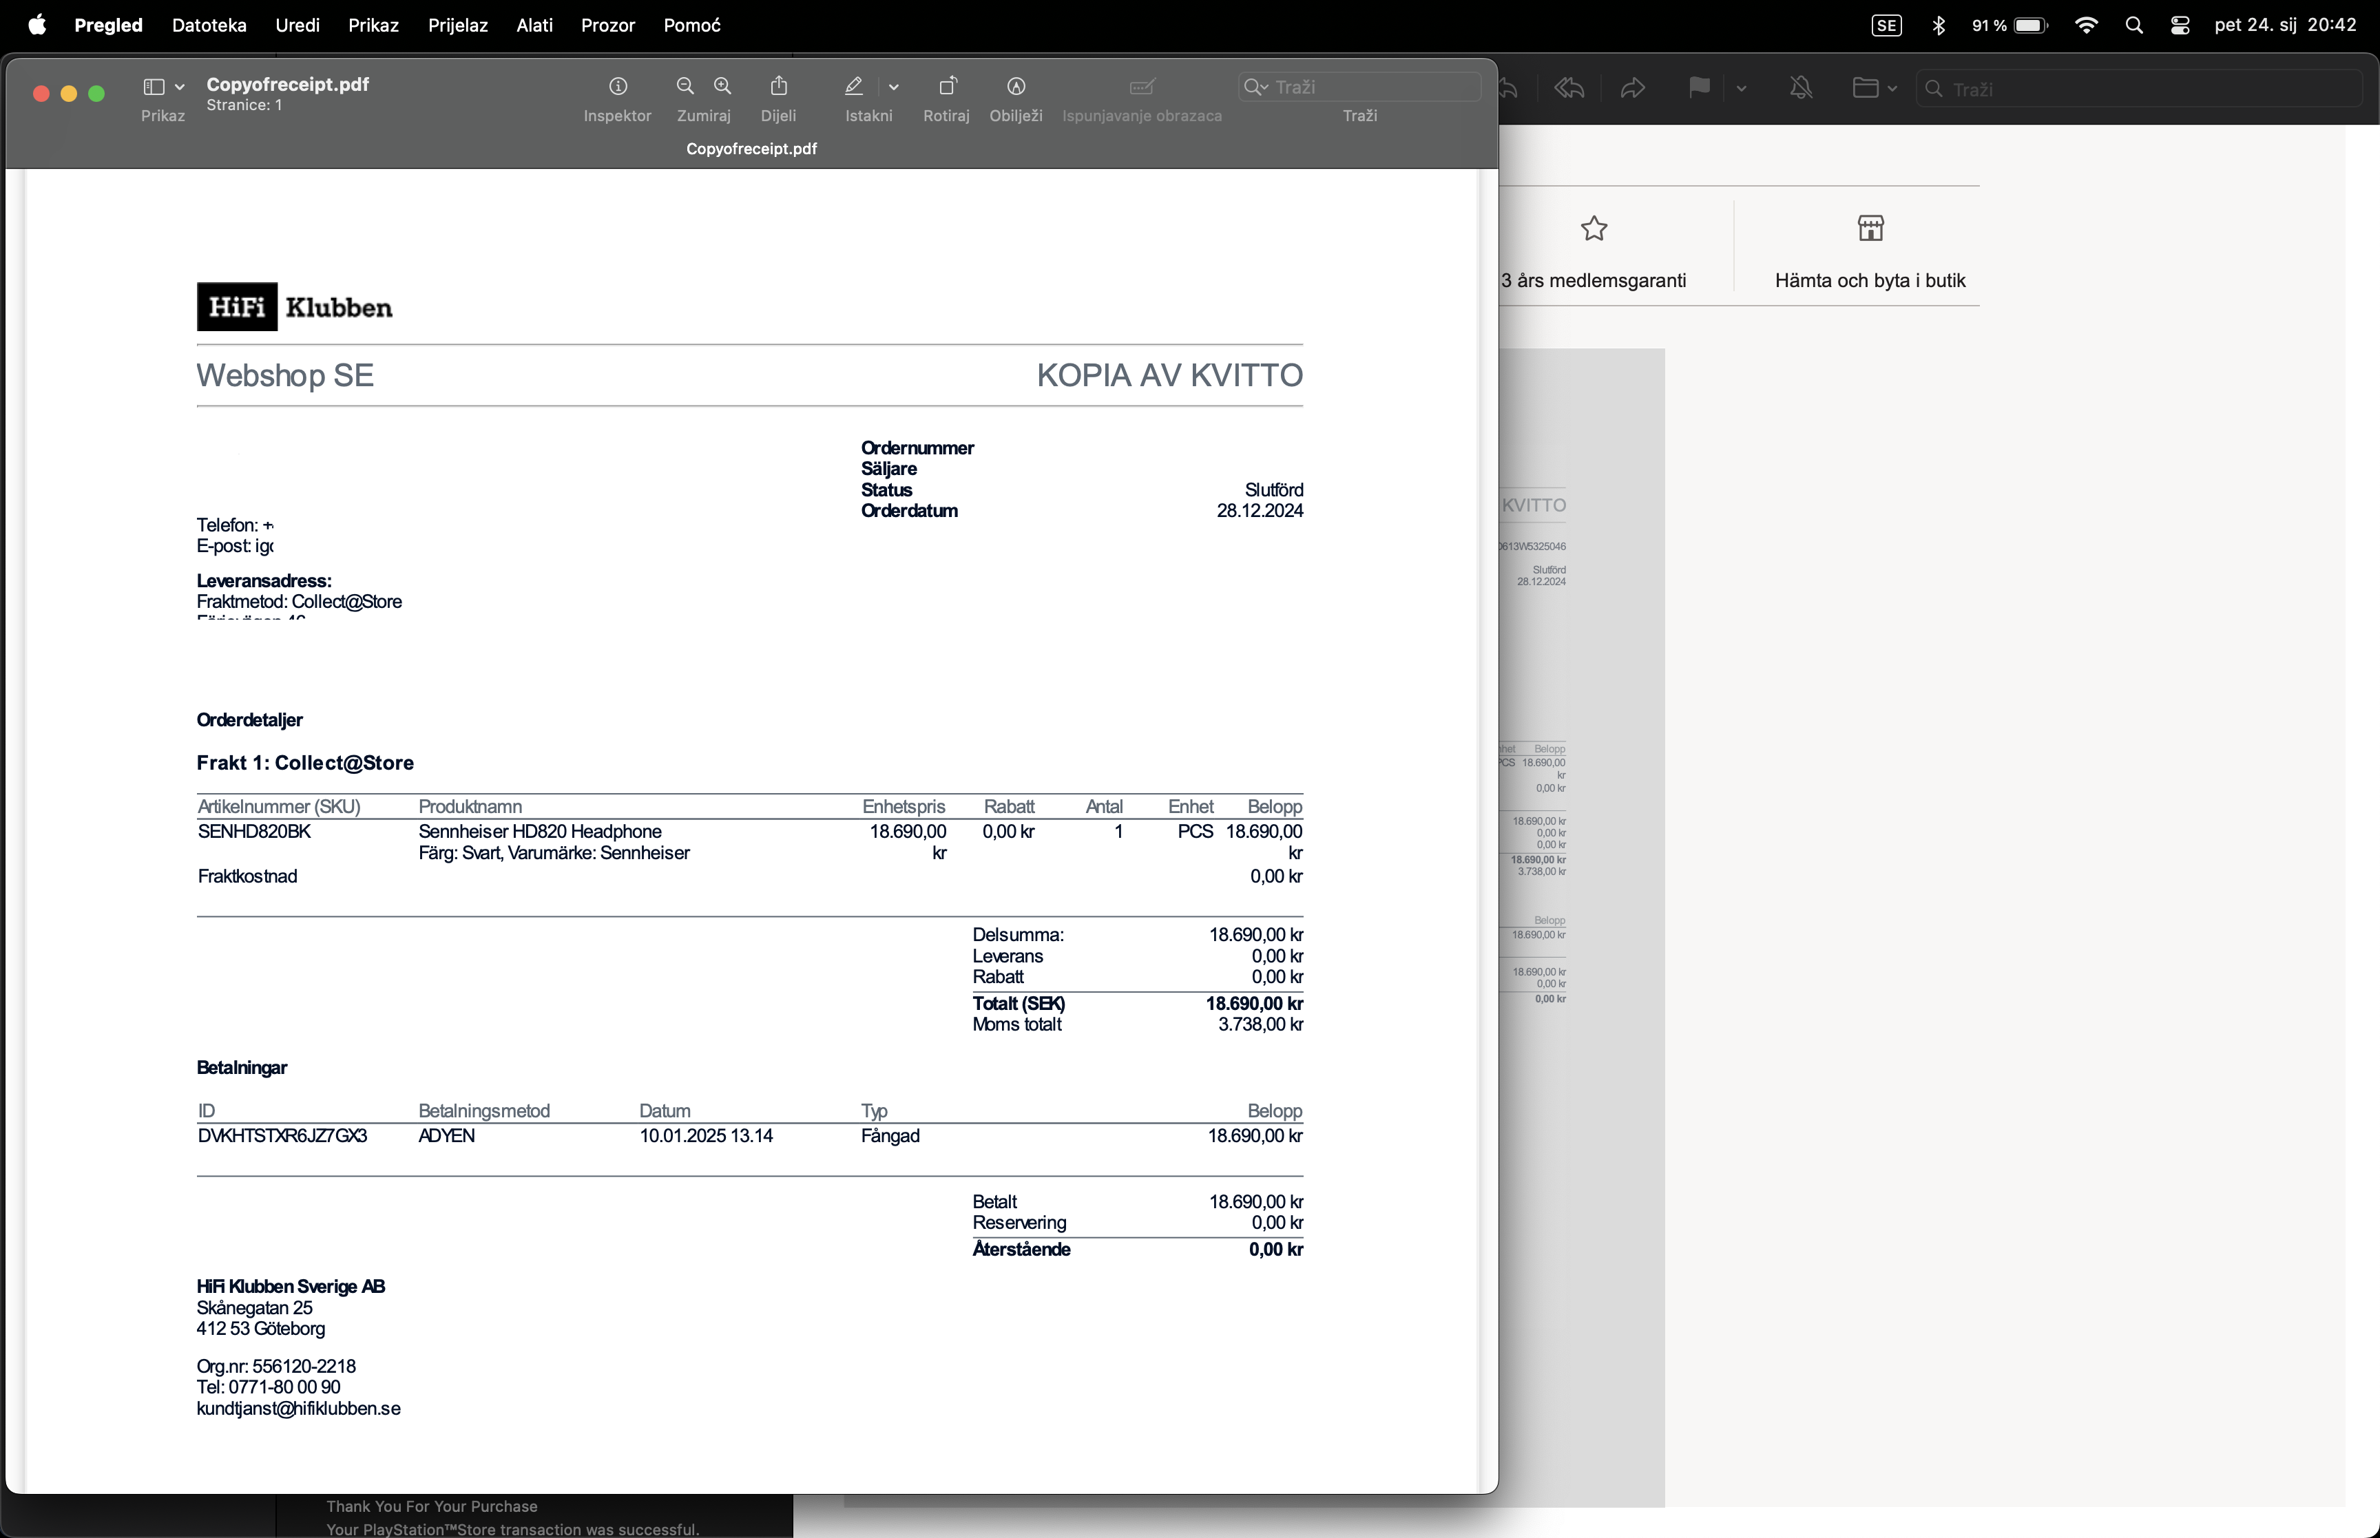Select the Istakni highlight pen tool
Screen dimensions: 2380x1538
[x=854, y=87]
